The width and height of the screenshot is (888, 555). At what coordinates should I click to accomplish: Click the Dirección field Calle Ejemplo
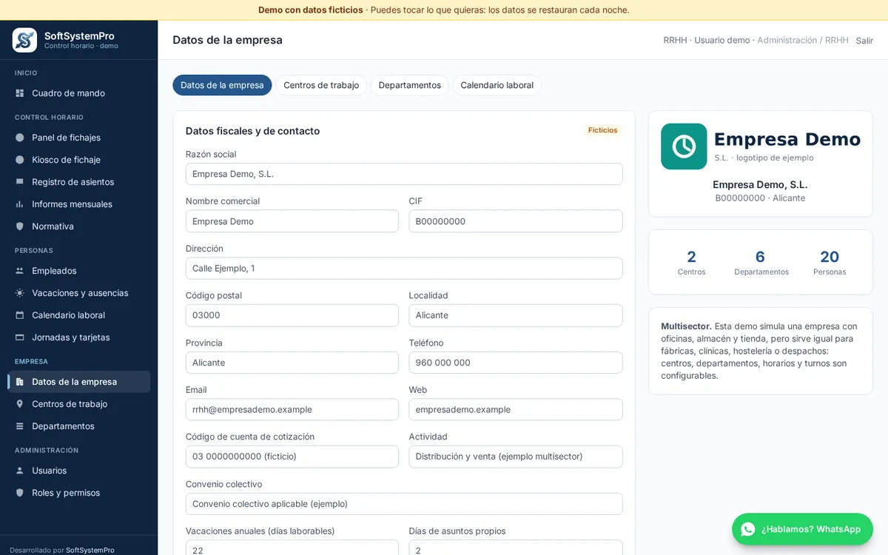click(404, 268)
